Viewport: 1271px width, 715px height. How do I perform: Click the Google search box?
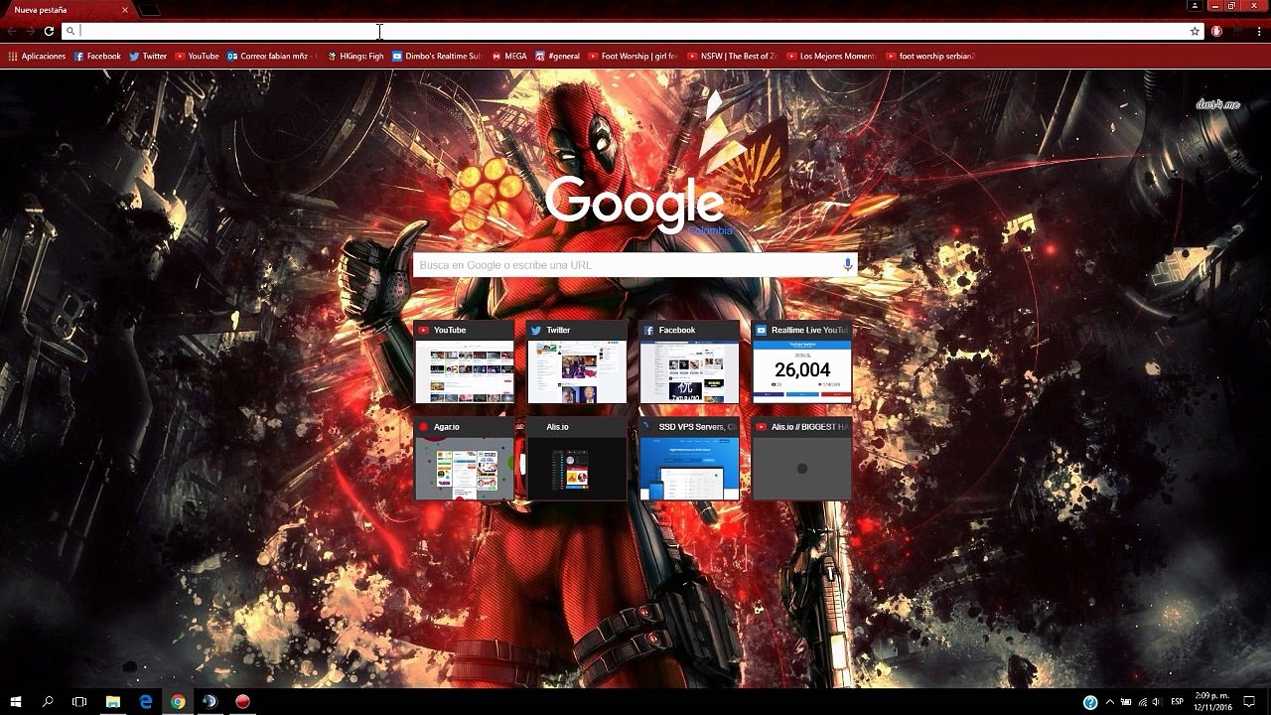tap(635, 265)
